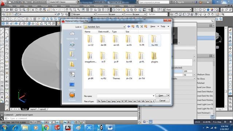
Task: Click the keyword search box
Action: [x=154, y=2]
